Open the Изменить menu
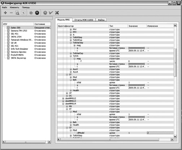Viewport: 182px width, 150px height. tap(14, 8)
